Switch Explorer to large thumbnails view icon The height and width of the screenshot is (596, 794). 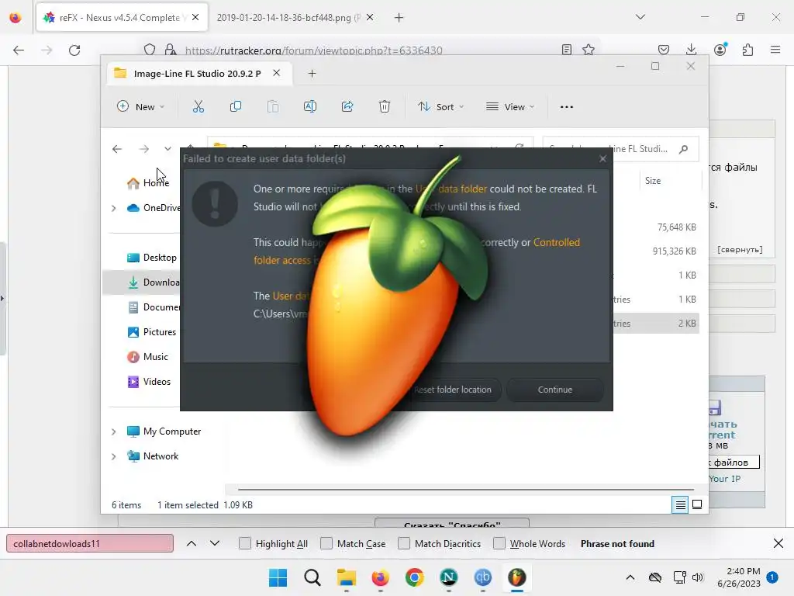click(x=697, y=504)
